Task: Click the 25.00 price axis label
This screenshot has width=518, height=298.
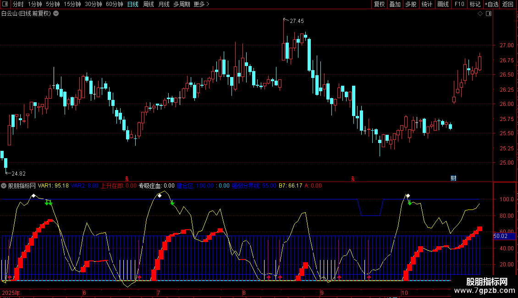Action: (x=507, y=163)
